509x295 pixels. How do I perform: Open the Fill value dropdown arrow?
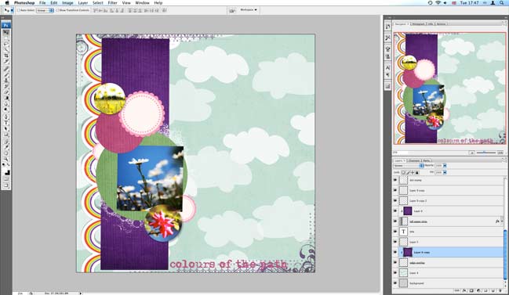[x=445, y=172]
